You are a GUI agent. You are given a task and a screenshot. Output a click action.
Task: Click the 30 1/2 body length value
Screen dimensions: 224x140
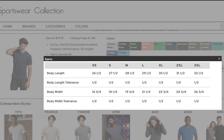click(163, 73)
